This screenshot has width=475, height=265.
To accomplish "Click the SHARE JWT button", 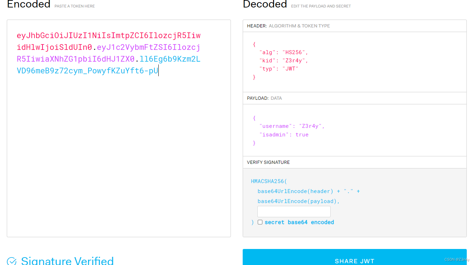I will pos(355,261).
